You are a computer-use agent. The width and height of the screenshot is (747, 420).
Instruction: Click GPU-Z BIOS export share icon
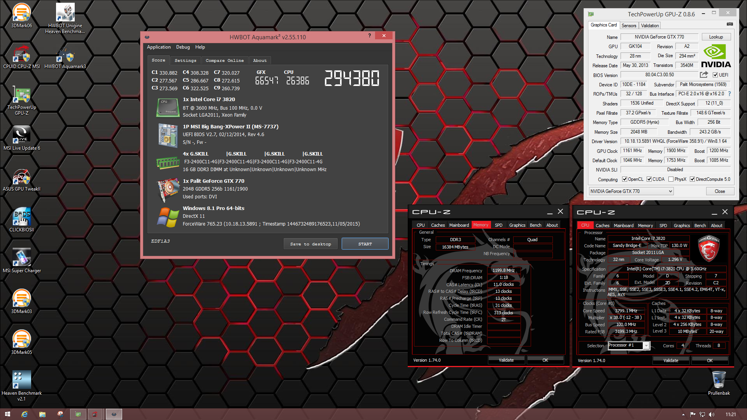pos(704,75)
